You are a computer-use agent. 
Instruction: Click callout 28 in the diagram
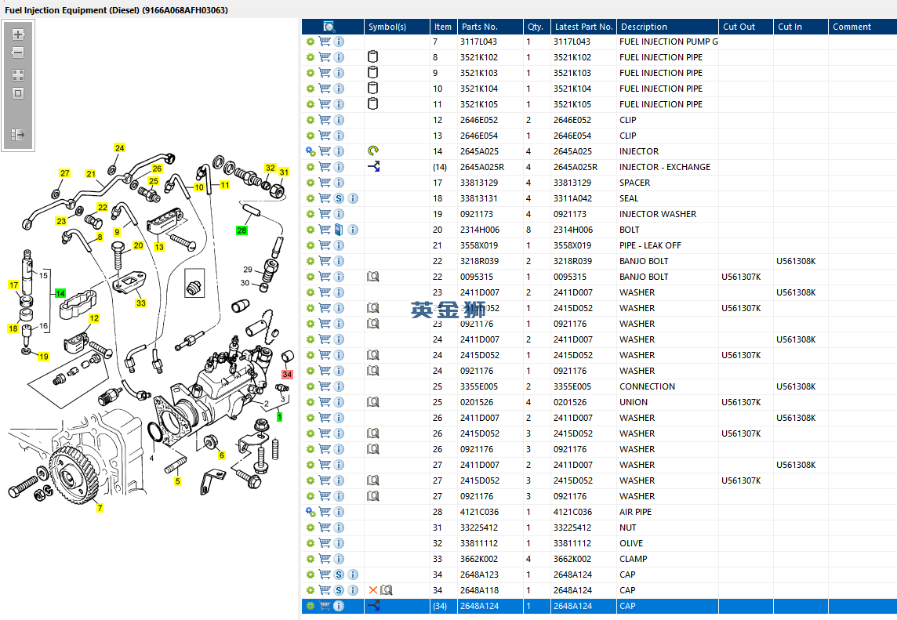tap(241, 230)
